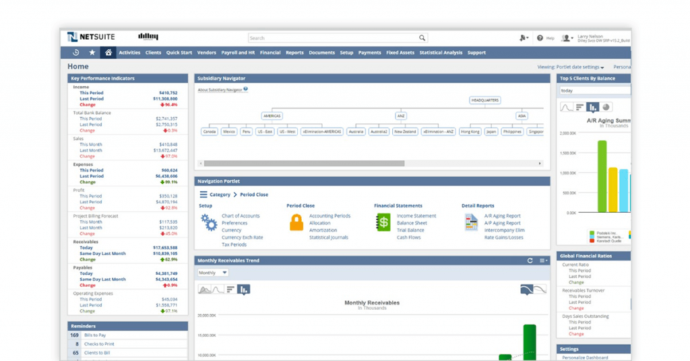
Task: Click the search magnifier icon
Action: [x=422, y=38]
